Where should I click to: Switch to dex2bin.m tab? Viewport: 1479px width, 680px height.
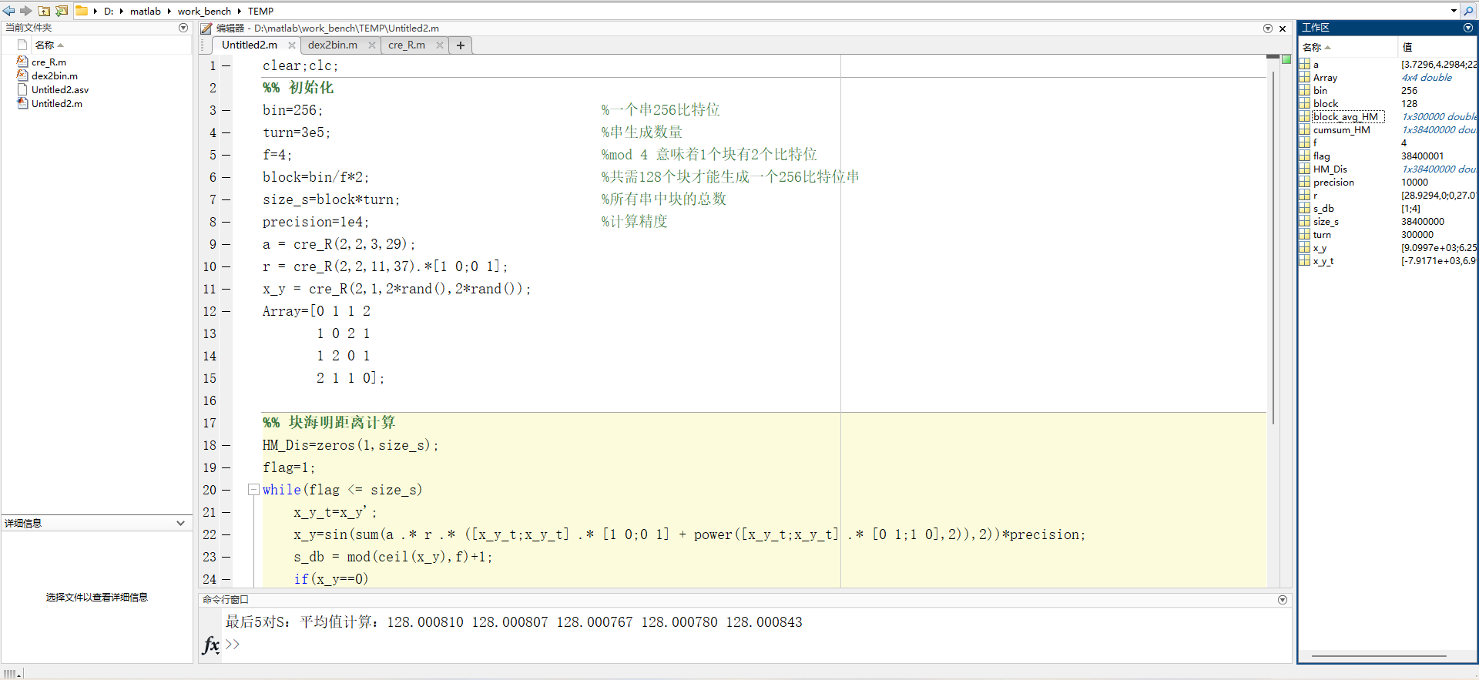coord(333,45)
